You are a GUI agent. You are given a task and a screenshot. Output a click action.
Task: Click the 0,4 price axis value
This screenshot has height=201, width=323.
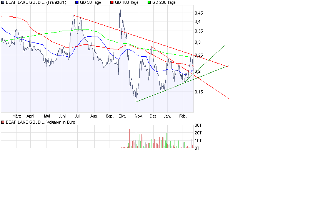click(x=198, y=21)
